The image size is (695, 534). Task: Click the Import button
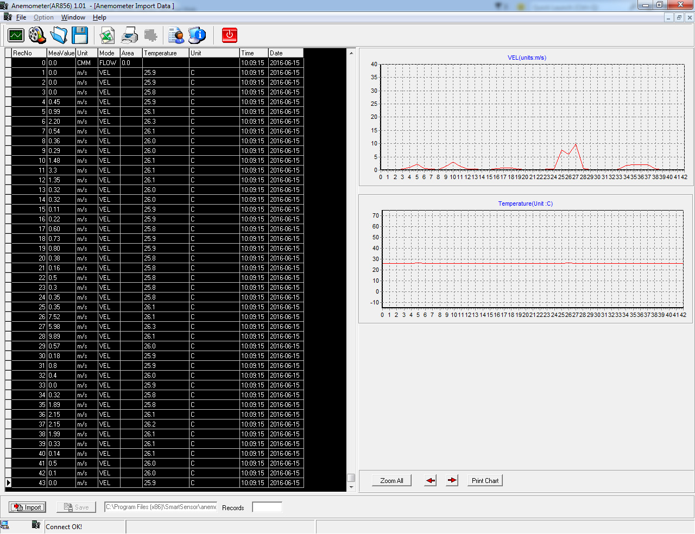point(27,507)
